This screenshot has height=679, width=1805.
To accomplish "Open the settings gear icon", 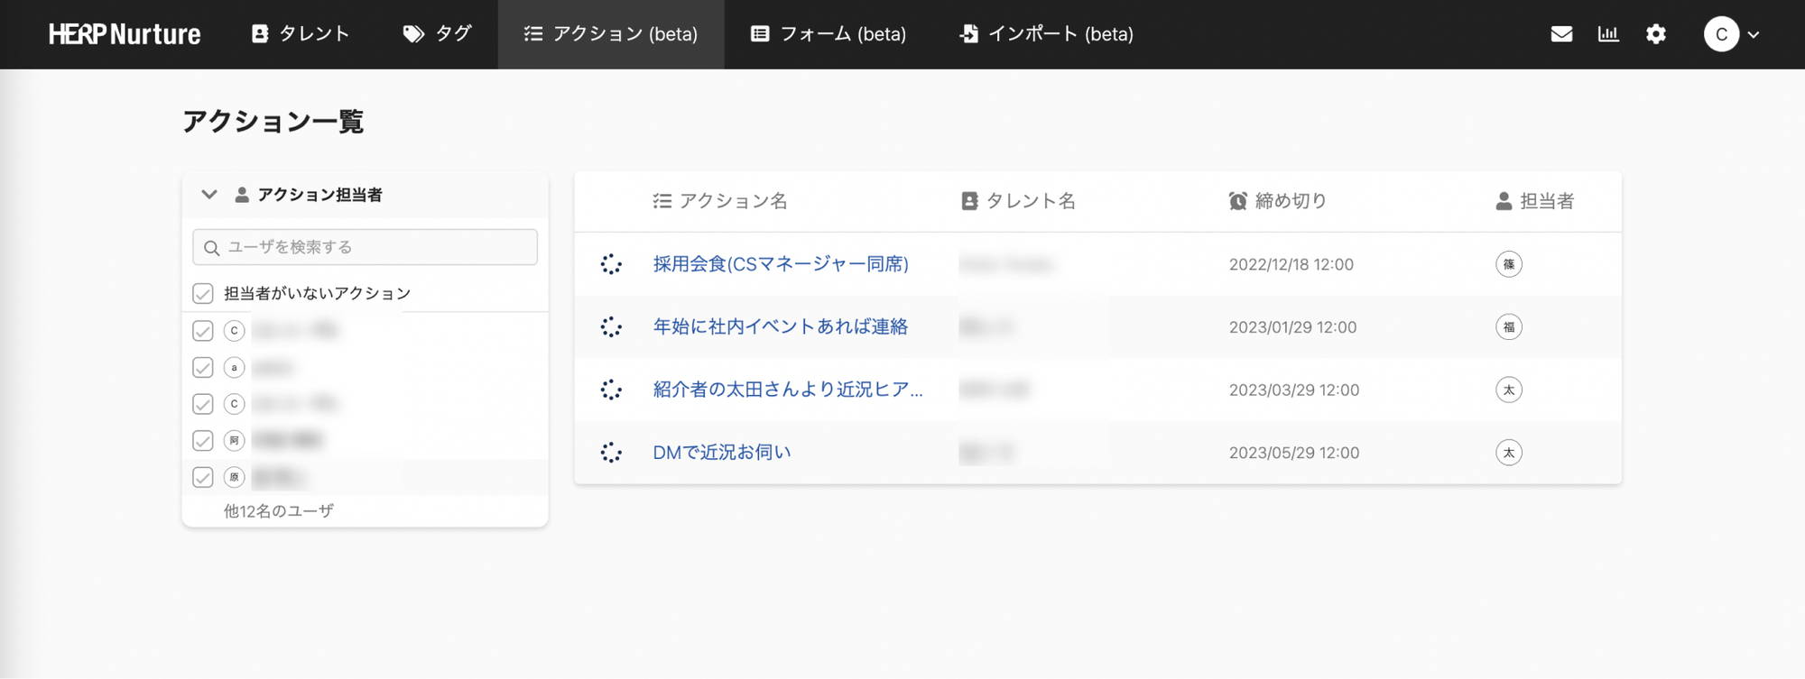I will pyautogui.click(x=1656, y=34).
